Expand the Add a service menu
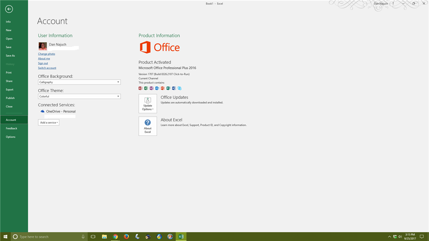This screenshot has height=241, width=429. tap(48, 122)
